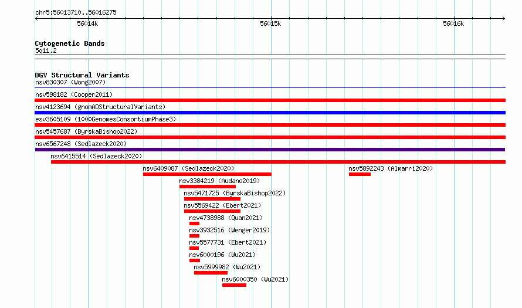
Task: Open the nsv6567248 (Sedlazeck2020) label
Action: (x=81, y=144)
